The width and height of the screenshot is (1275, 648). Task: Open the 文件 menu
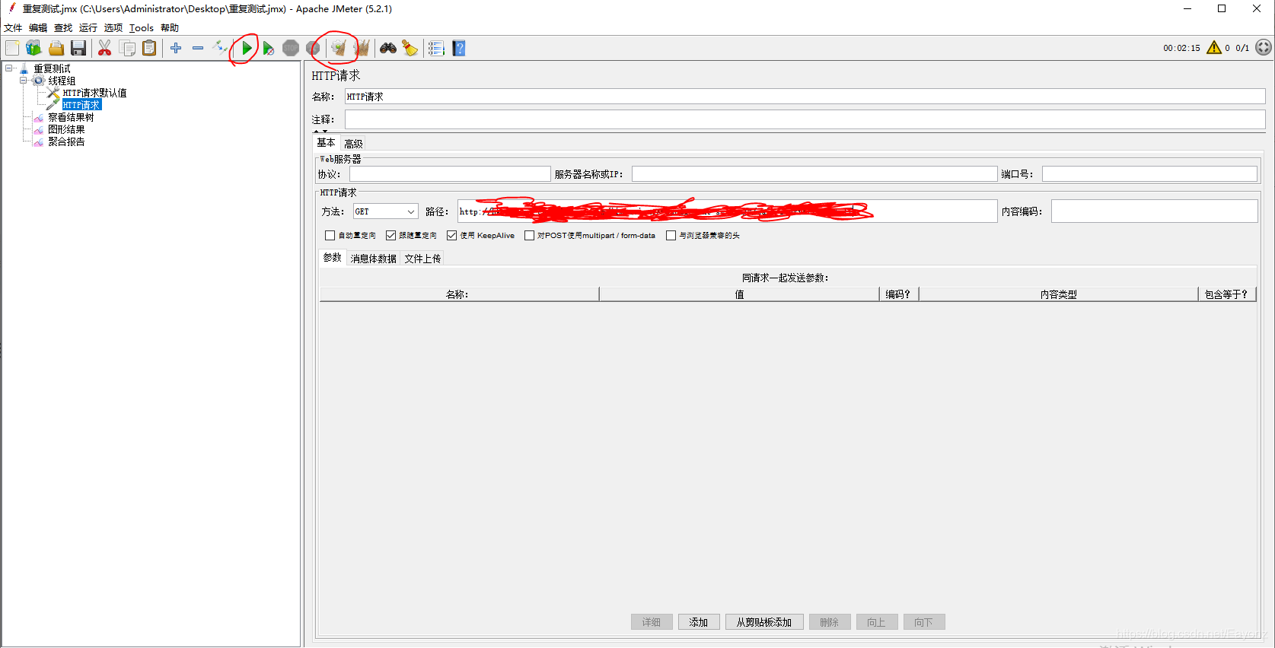tap(13, 27)
